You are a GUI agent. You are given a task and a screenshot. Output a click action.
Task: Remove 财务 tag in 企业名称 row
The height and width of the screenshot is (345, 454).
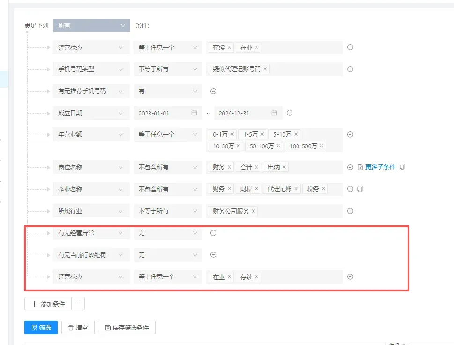coord(229,189)
